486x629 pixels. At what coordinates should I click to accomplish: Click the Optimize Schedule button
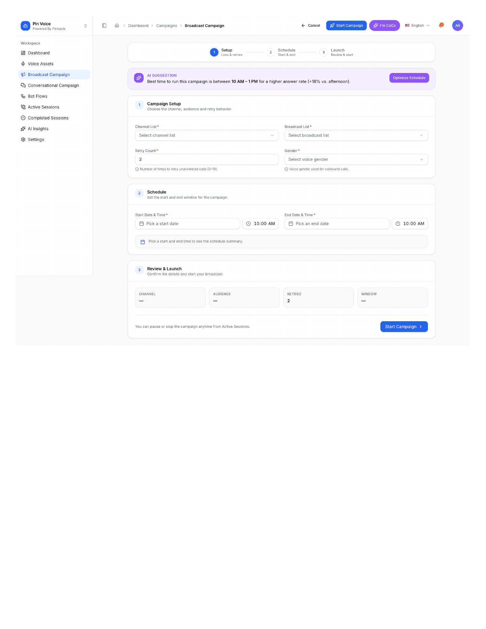[x=409, y=78]
